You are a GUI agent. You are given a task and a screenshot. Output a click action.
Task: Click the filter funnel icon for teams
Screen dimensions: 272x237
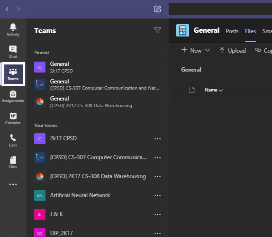157,30
